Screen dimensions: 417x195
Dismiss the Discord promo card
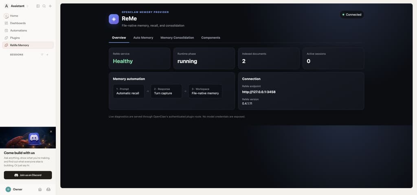pyautogui.click(x=51, y=131)
